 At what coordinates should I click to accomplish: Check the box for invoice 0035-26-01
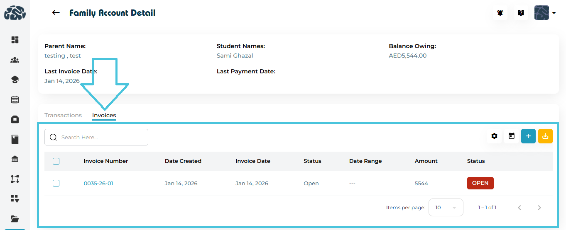pyautogui.click(x=56, y=183)
